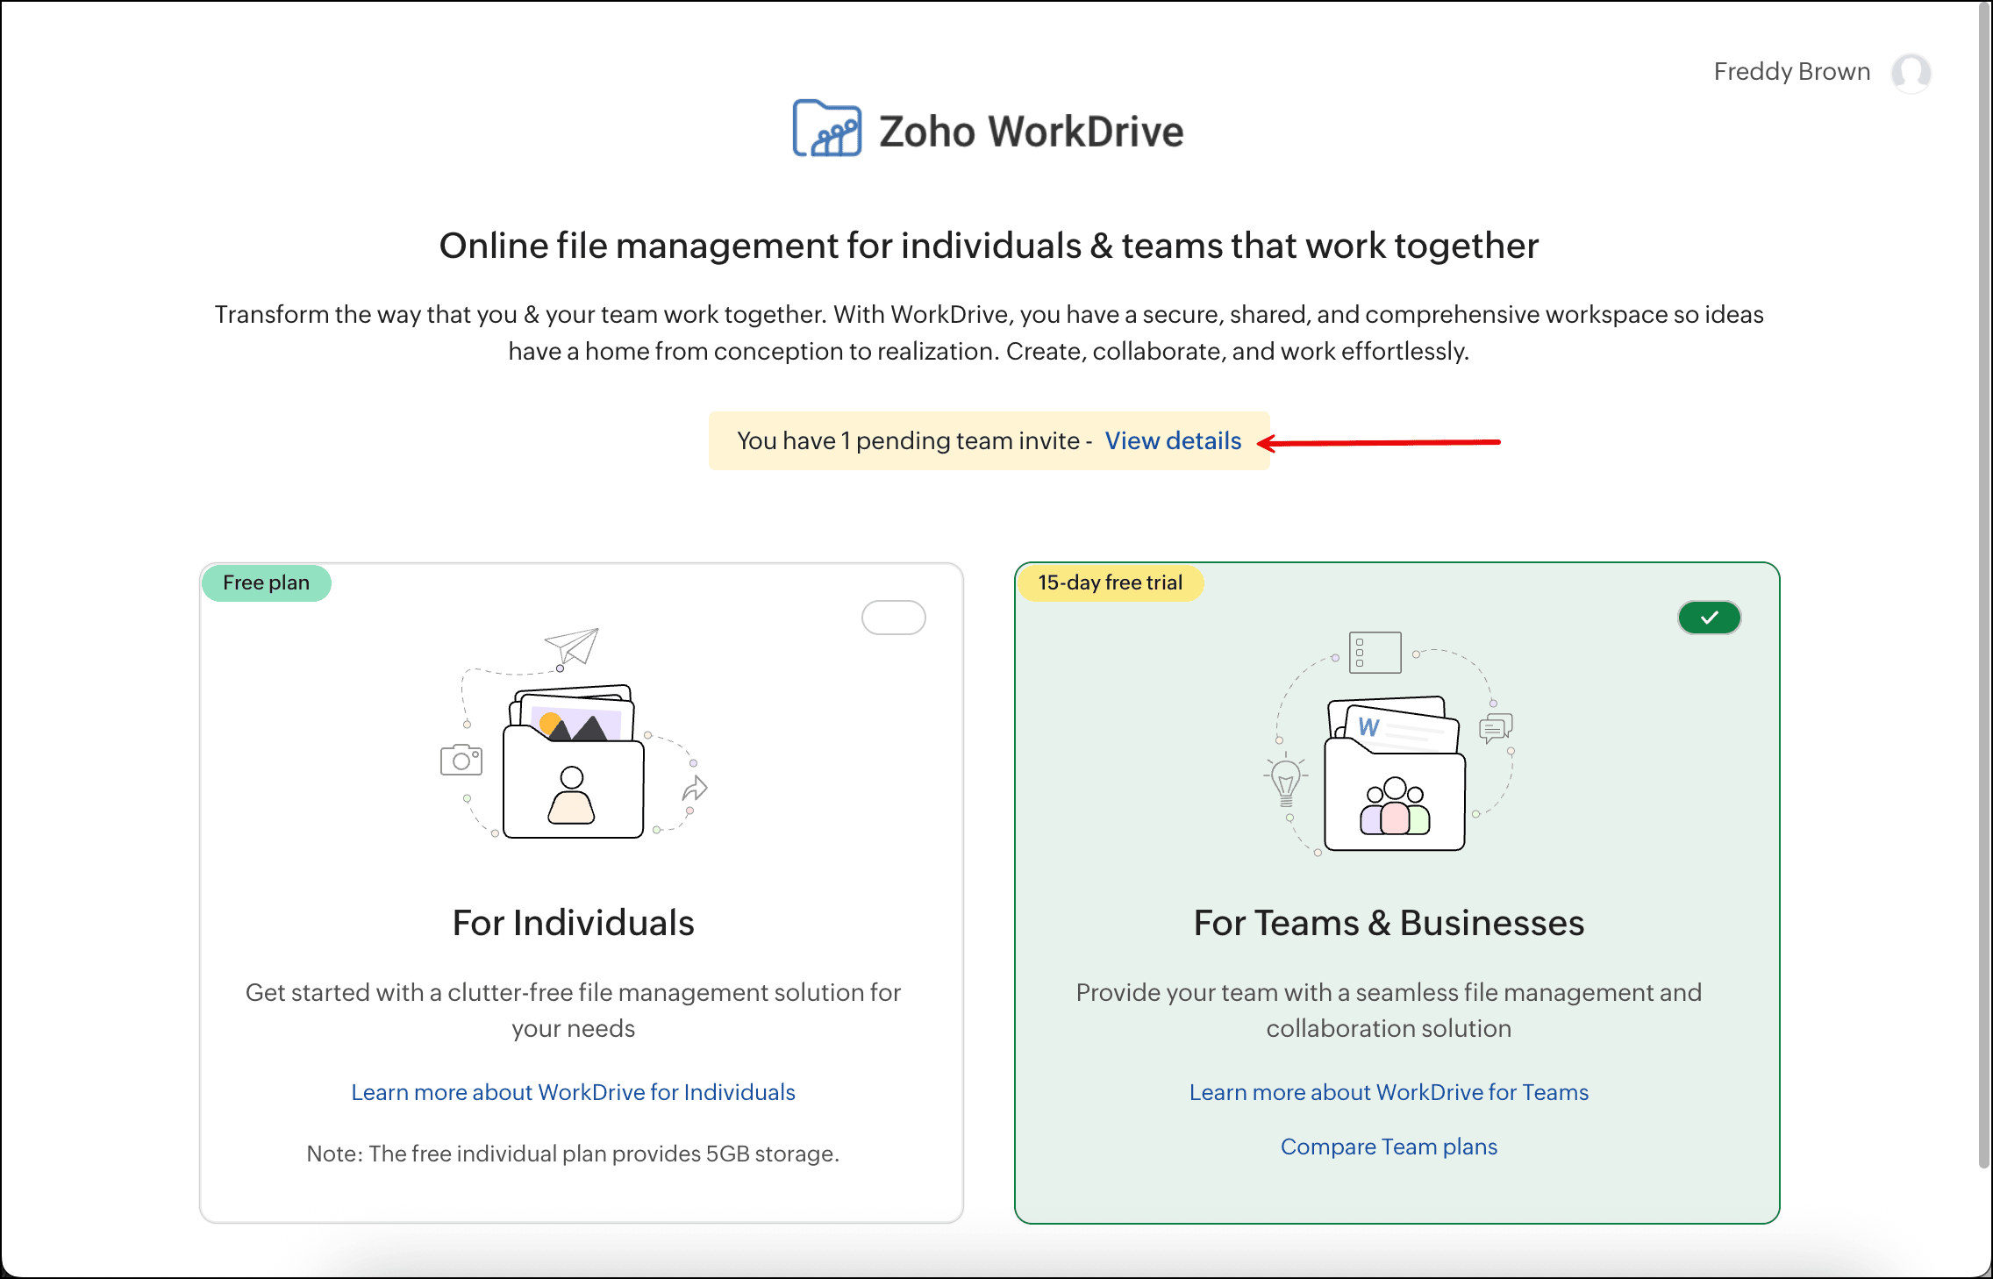Click the Freddy Brown user name

(1791, 72)
